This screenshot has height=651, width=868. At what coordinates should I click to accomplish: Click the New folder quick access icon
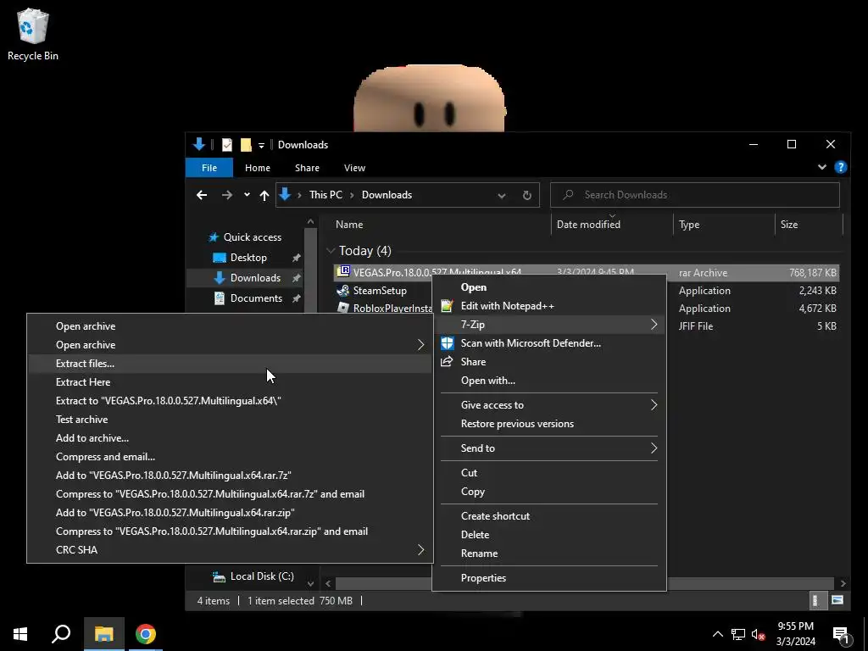pos(246,144)
